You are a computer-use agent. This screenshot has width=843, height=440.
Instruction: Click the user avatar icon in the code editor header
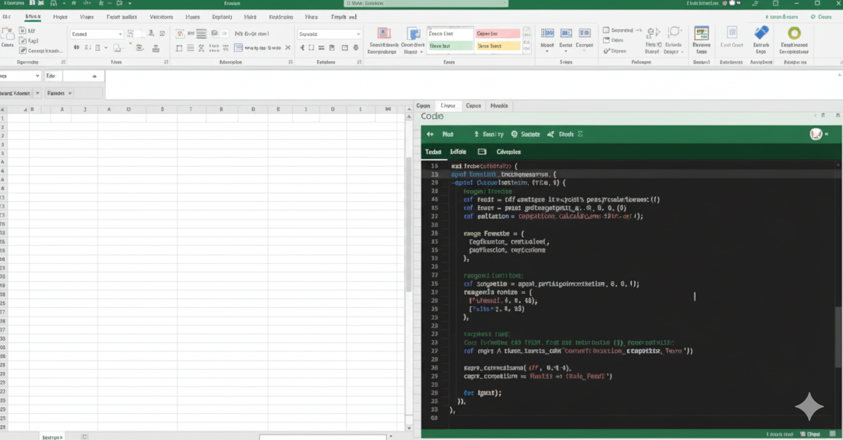(x=815, y=134)
